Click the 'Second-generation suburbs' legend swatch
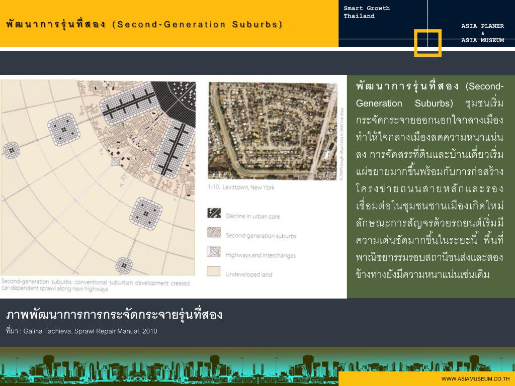Image resolution: width=515 pixels, height=386 pixels. pos(214,232)
